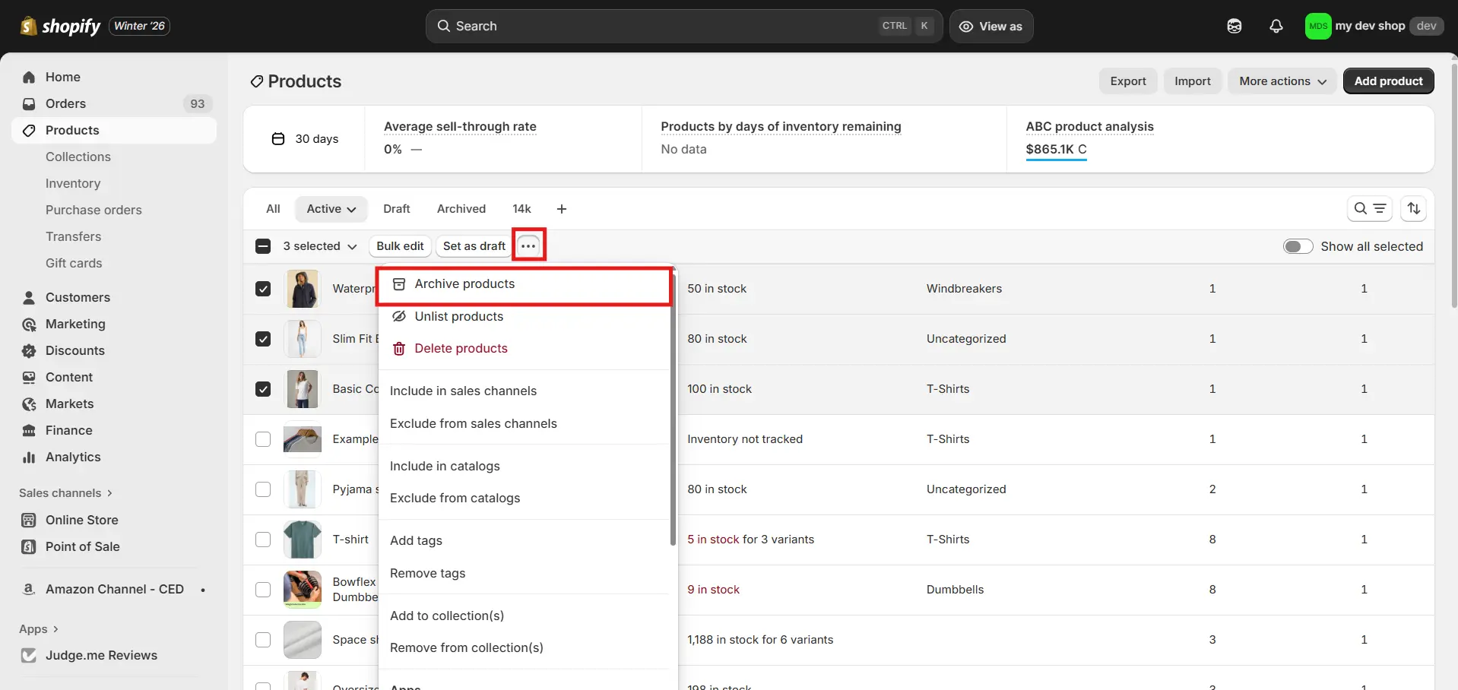Click the Add product button
The height and width of the screenshot is (690, 1458).
pos(1388,81)
